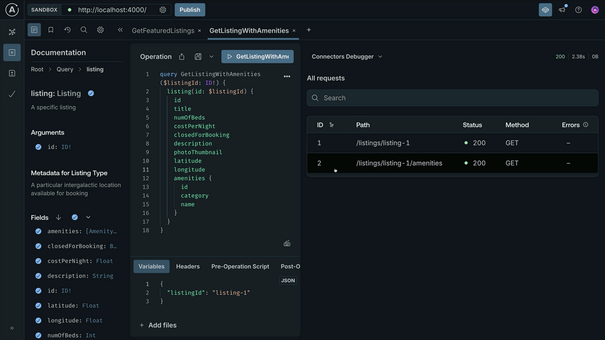This screenshot has height=340, width=605.
Task: Click the Status column header
Action: (x=472, y=125)
